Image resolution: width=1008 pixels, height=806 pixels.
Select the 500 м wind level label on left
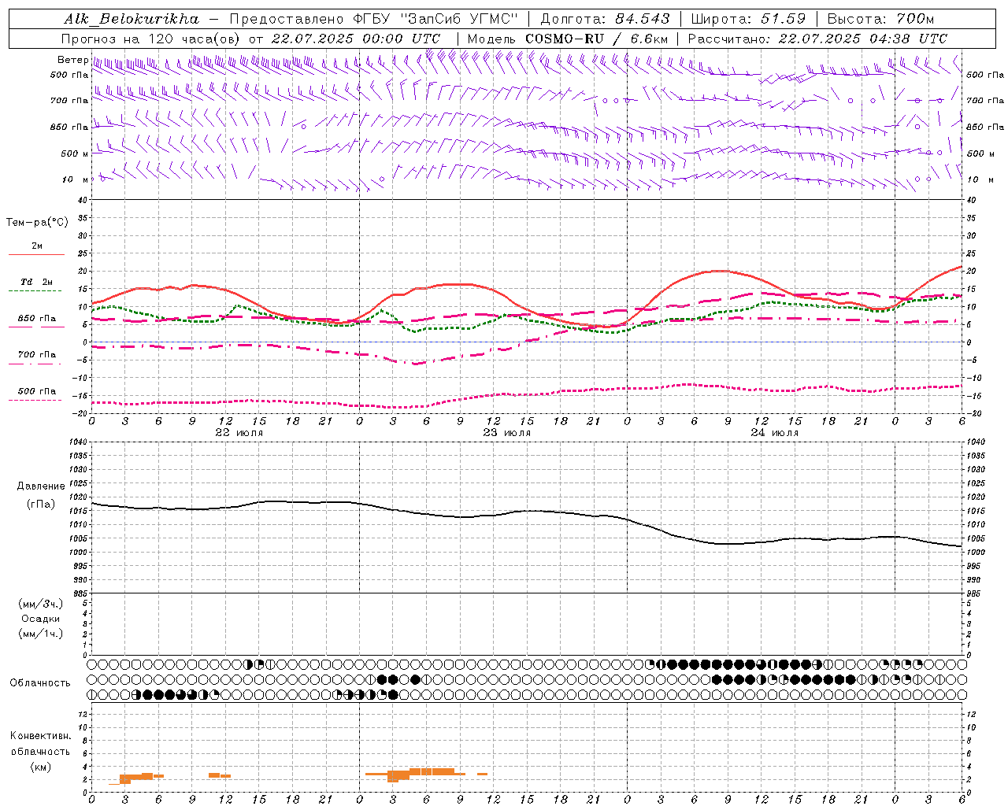75,153
